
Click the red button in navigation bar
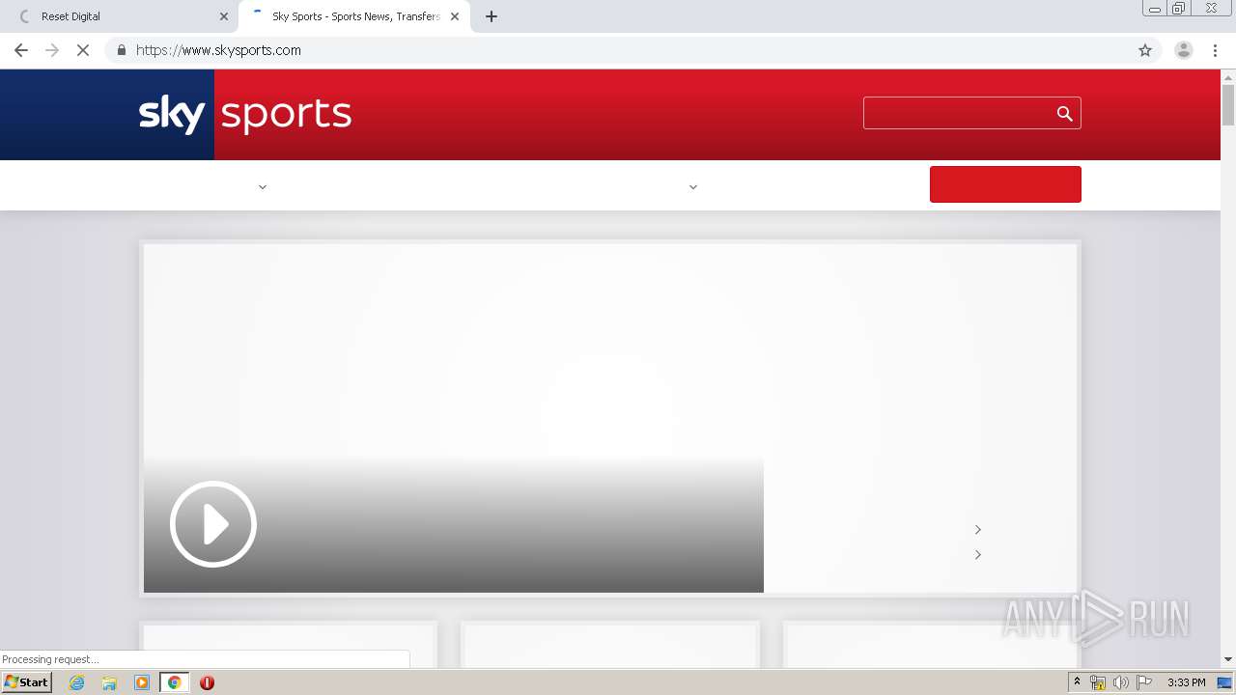1005,184
